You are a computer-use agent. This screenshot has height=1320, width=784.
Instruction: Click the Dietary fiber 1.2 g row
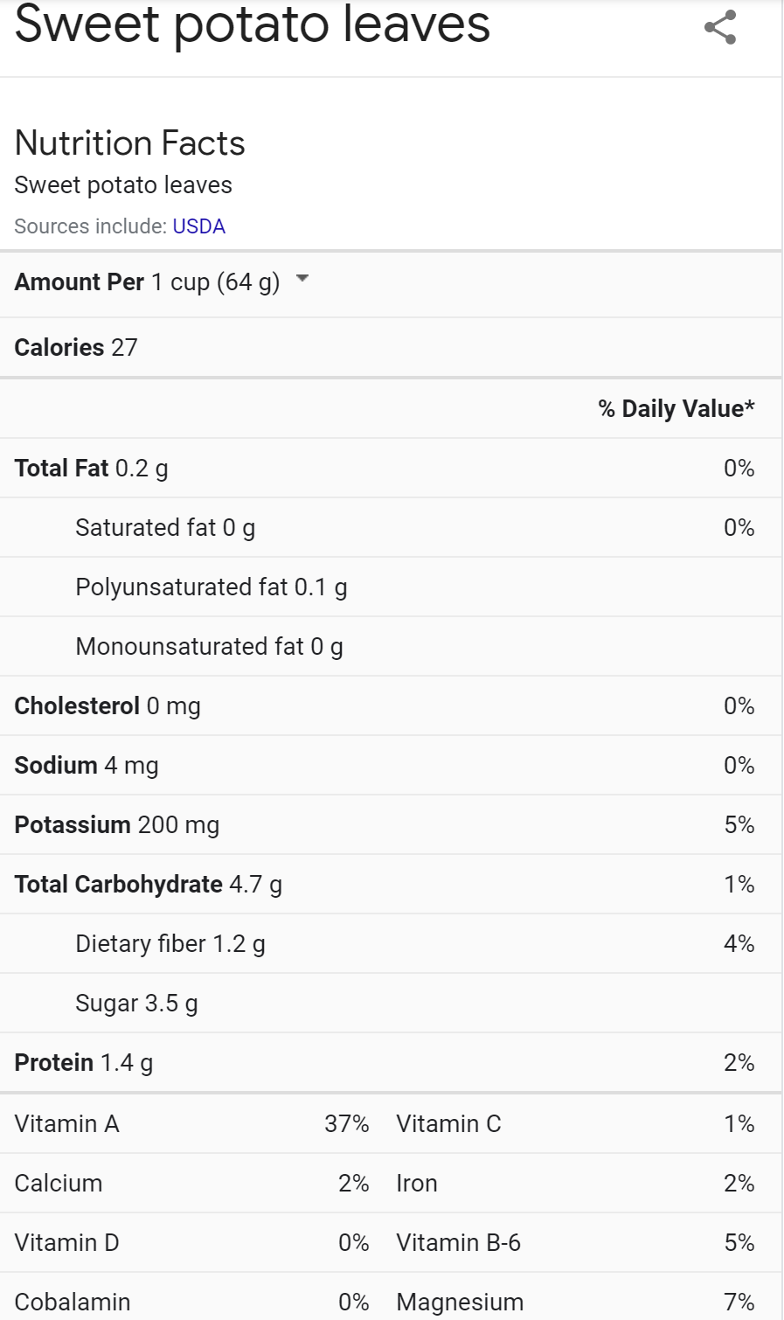170,944
